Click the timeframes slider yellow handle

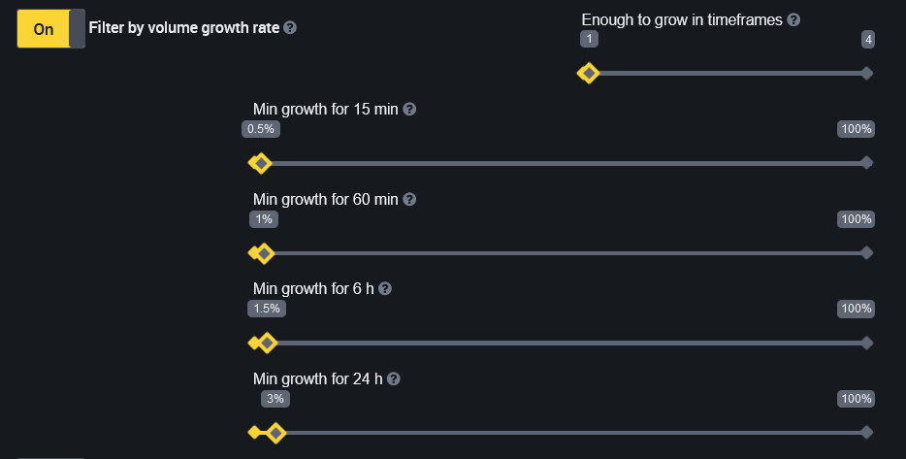587,74
